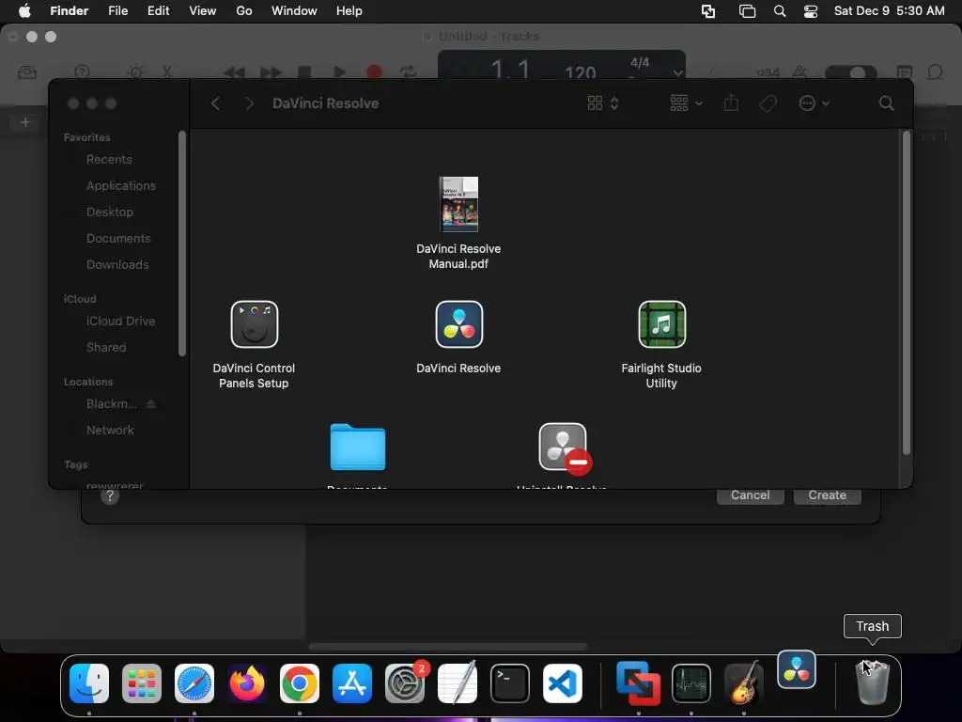
Task: Select Documents in Finder sidebar
Action: point(118,238)
